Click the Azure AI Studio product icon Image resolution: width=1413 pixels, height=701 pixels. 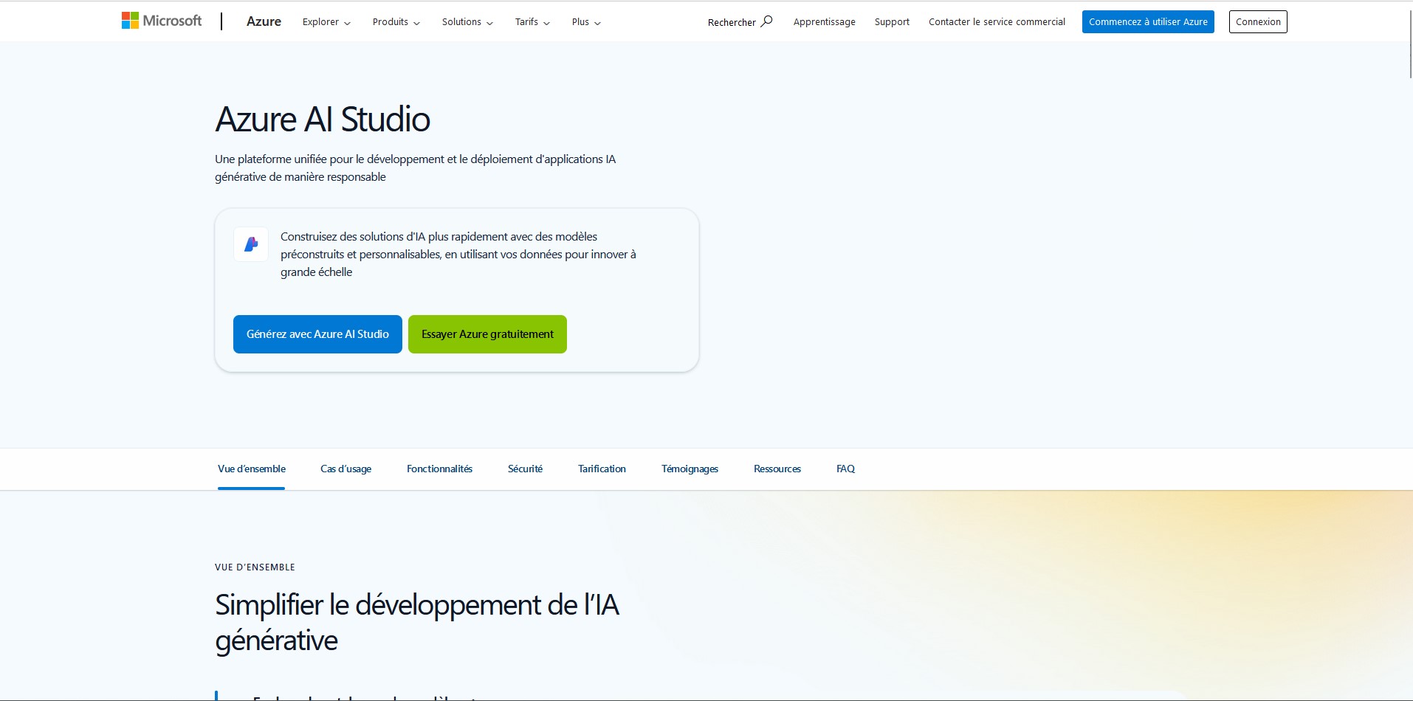(x=251, y=244)
